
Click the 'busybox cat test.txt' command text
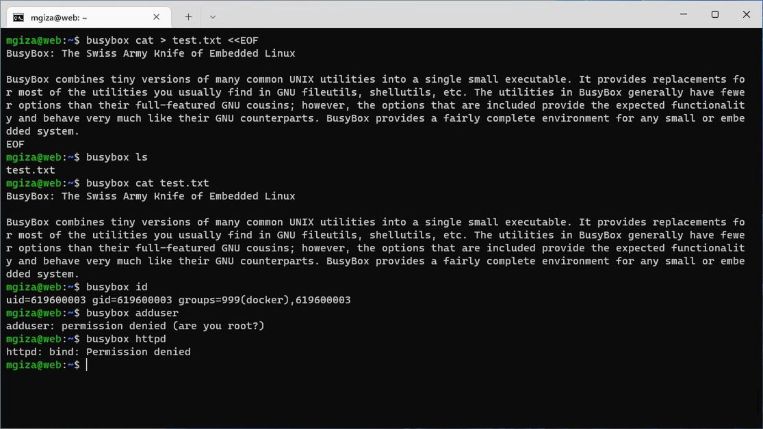click(x=147, y=183)
